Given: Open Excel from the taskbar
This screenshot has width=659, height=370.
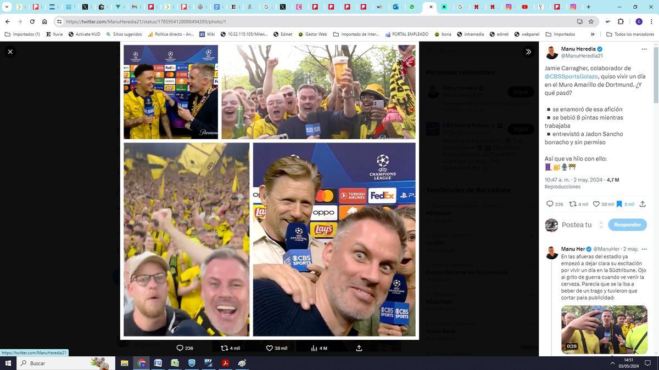Looking at the screenshot, I should pos(175,363).
